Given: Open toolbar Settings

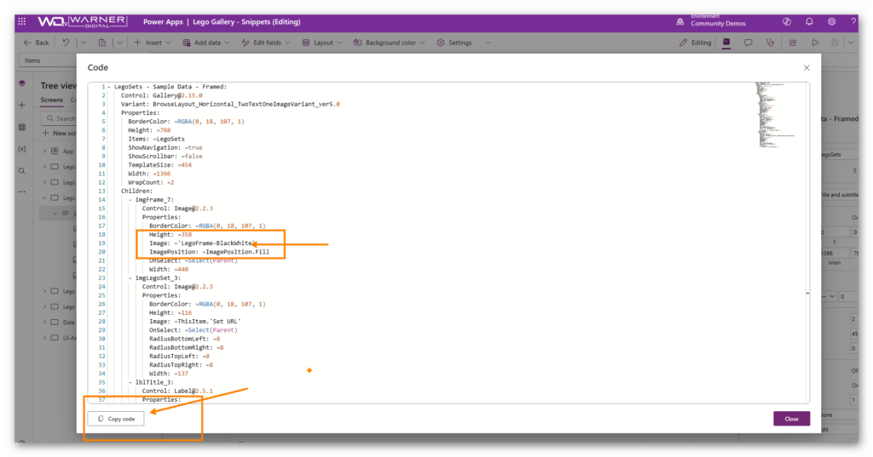Looking at the screenshot, I should tap(454, 43).
